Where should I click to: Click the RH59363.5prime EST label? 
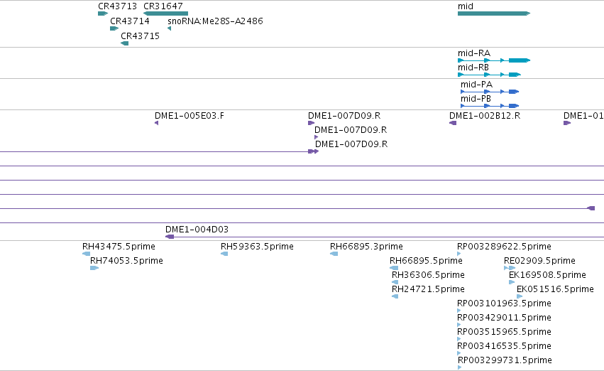(257, 247)
